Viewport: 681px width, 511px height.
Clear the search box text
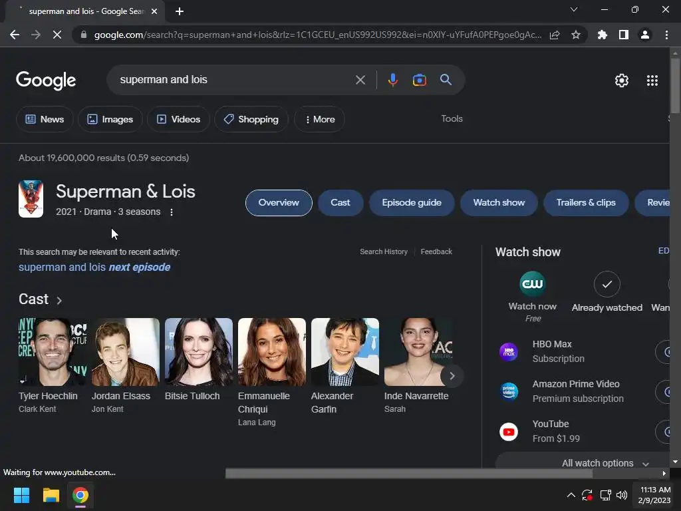point(360,80)
